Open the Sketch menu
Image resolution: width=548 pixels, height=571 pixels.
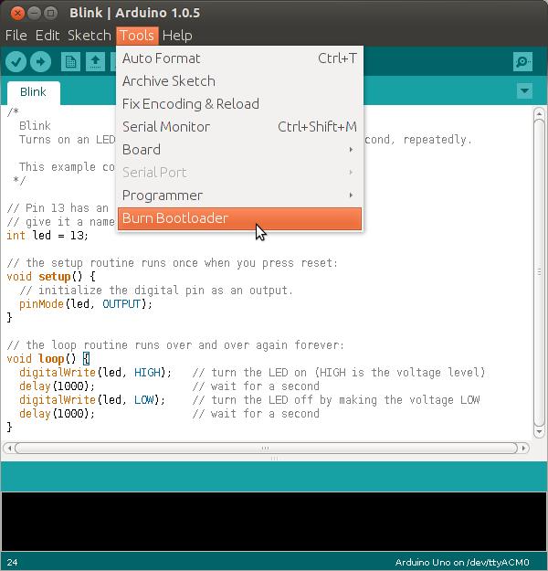(89, 36)
